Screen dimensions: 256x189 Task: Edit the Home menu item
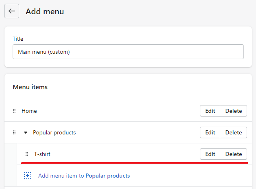(210, 111)
